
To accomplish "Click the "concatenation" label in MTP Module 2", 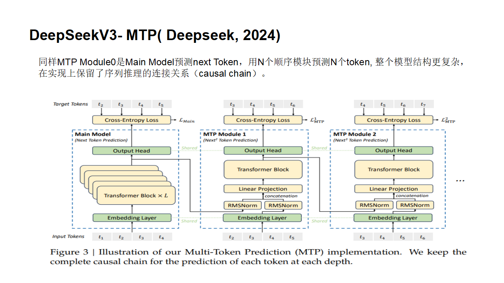I will [x=412, y=196].
